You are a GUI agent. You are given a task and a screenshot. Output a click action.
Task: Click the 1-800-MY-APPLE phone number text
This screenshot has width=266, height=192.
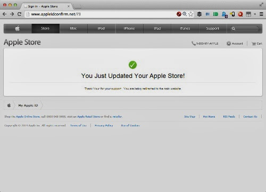207,43
